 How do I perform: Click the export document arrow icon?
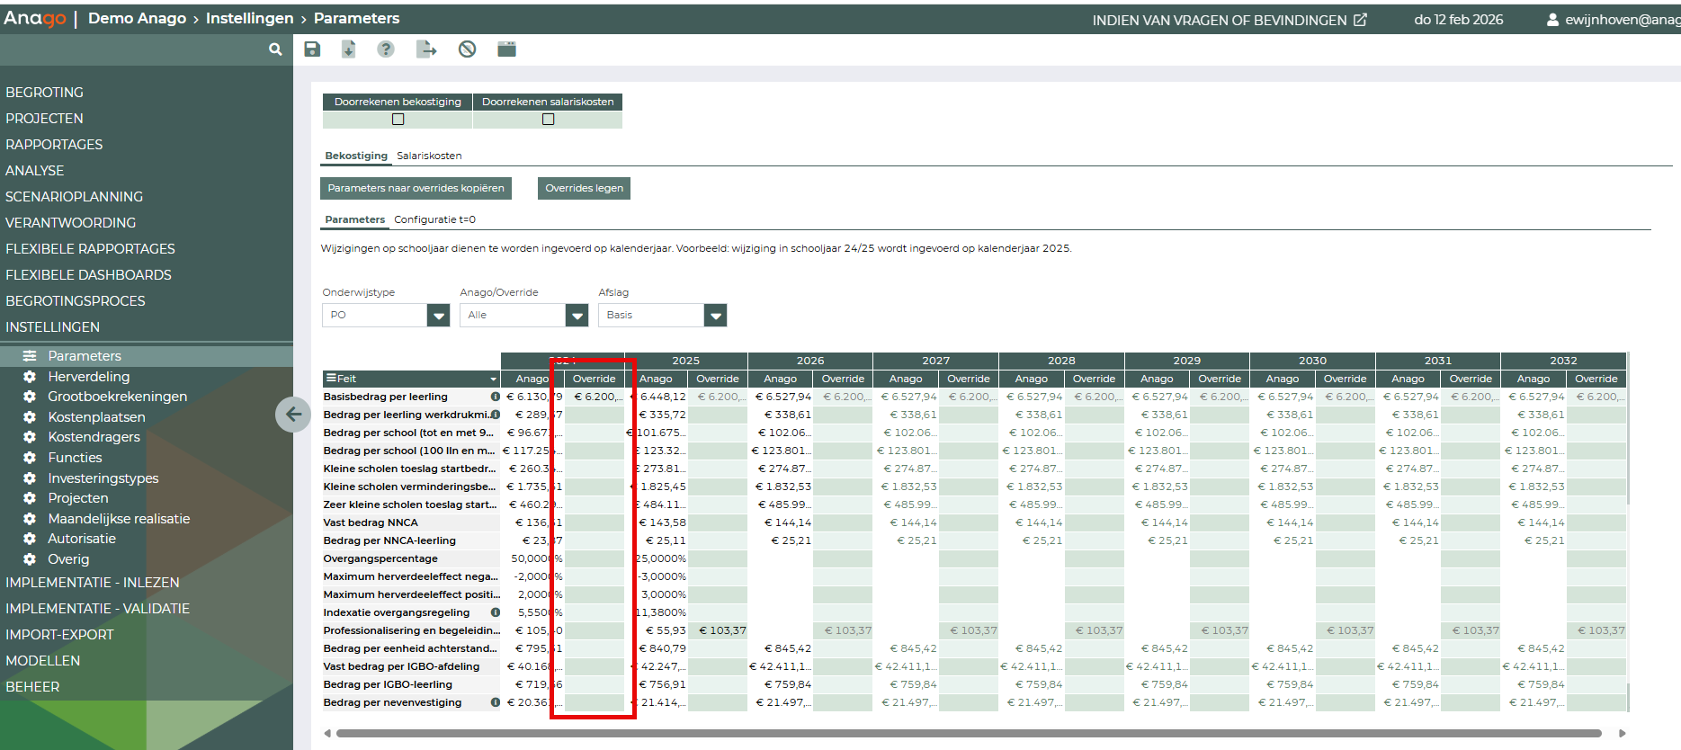[426, 49]
